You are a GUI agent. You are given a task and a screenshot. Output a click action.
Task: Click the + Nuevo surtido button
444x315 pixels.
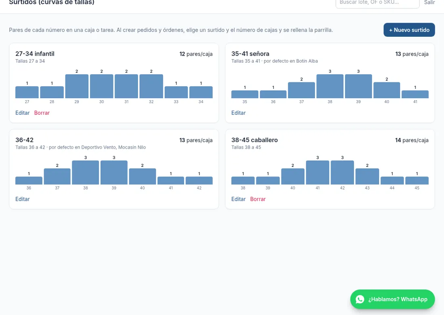point(409,30)
